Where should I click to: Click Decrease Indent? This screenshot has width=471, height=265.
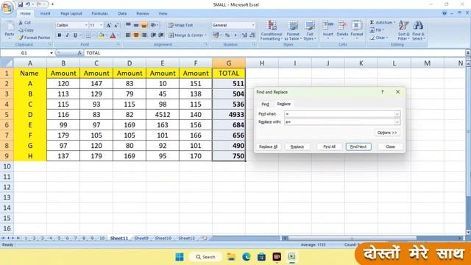(x=154, y=35)
